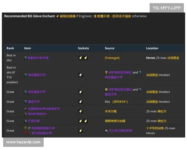187x150 pixels.
Task: Click the Sockets column header
Action: (x=83, y=48)
